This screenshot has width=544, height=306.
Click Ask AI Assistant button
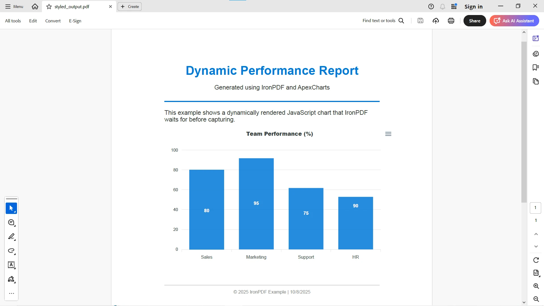coord(514,21)
